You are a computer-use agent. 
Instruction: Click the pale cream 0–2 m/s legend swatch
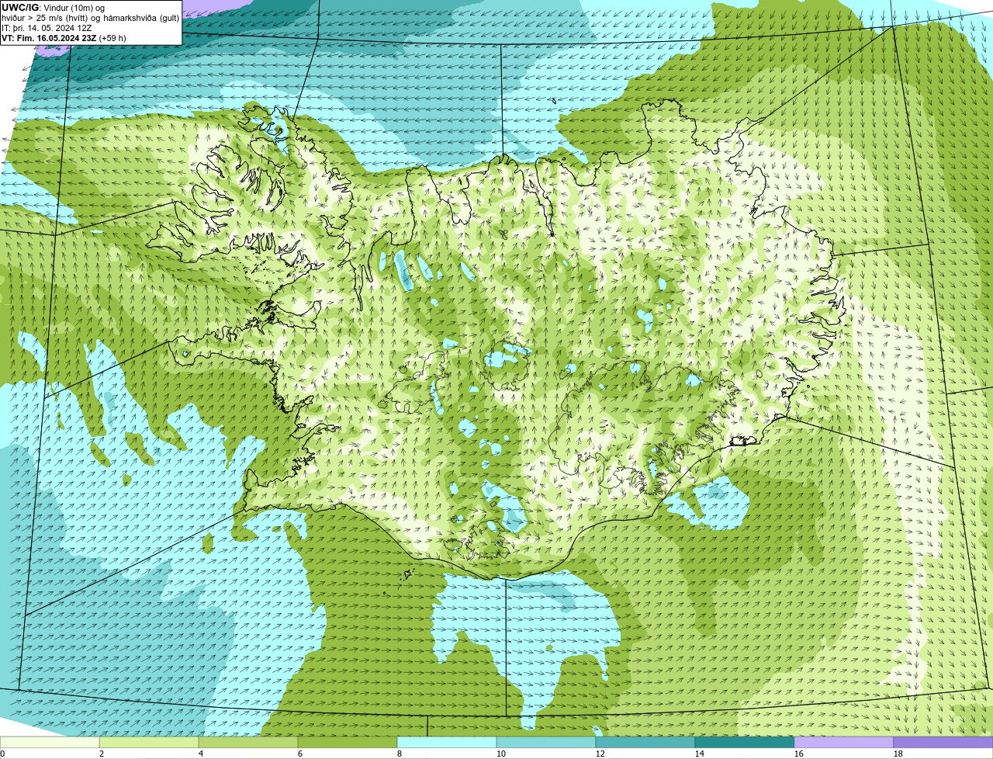pos(50,743)
